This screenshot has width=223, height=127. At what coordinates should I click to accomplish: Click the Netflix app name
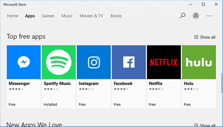point(155,84)
